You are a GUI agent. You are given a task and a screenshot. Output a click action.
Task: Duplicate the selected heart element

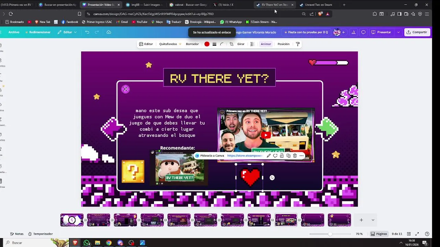pyautogui.click(x=288, y=156)
